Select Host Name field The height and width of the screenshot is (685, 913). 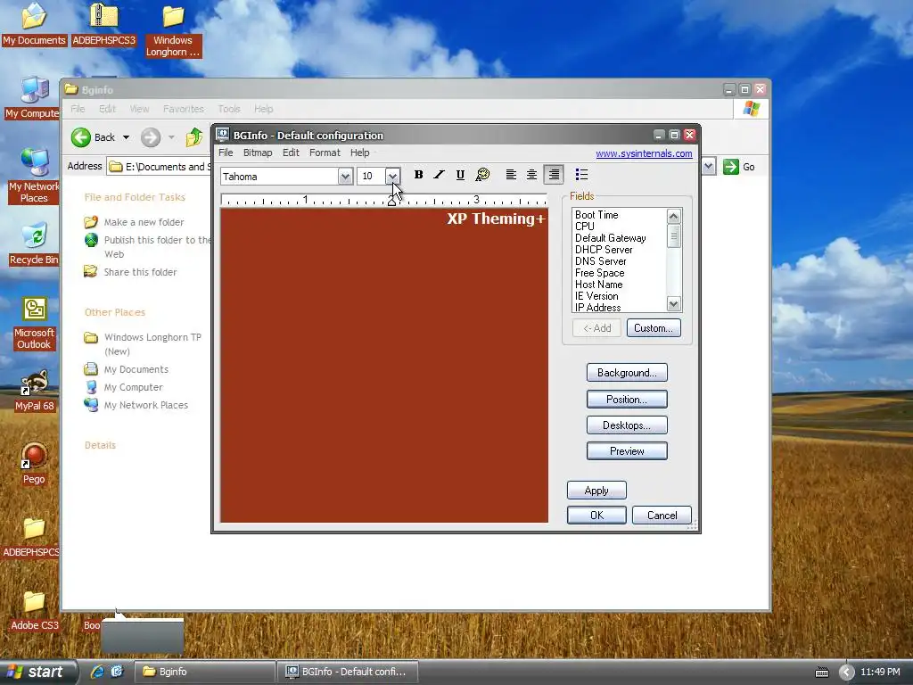(x=598, y=285)
